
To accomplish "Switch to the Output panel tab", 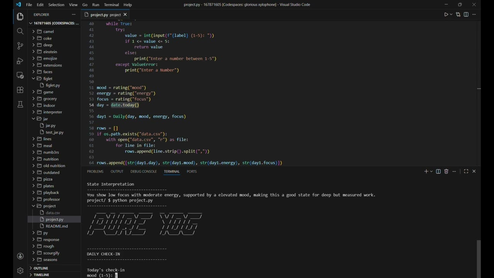I will click(117, 171).
